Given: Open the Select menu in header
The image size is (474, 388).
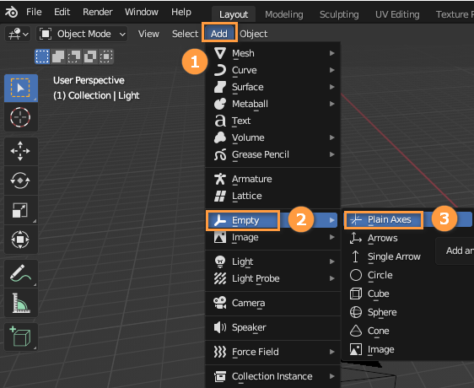Looking at the screenshot, I should tap(185, 34).
